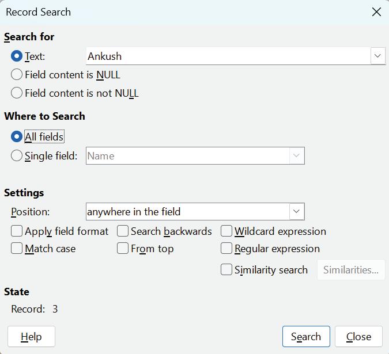Click the Help button

[31, 337]
